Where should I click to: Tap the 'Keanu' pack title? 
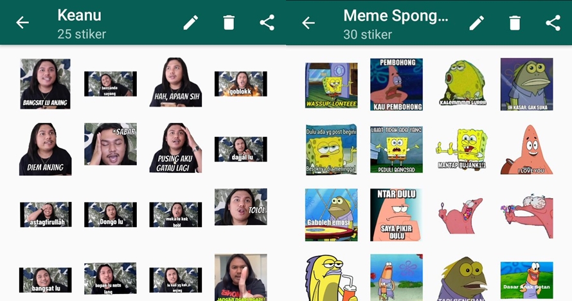pos(79,15)
